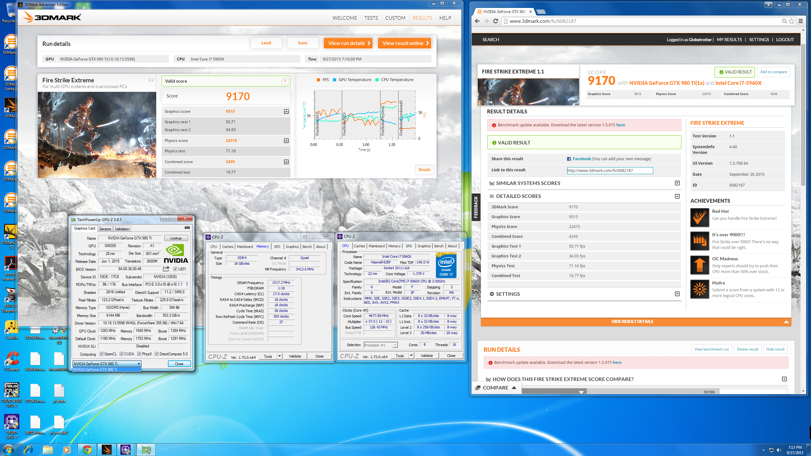Click the It's over 9000 achievement icon

coord(700,241)
